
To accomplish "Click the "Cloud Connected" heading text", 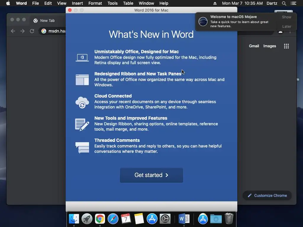I will coord(113,96).
